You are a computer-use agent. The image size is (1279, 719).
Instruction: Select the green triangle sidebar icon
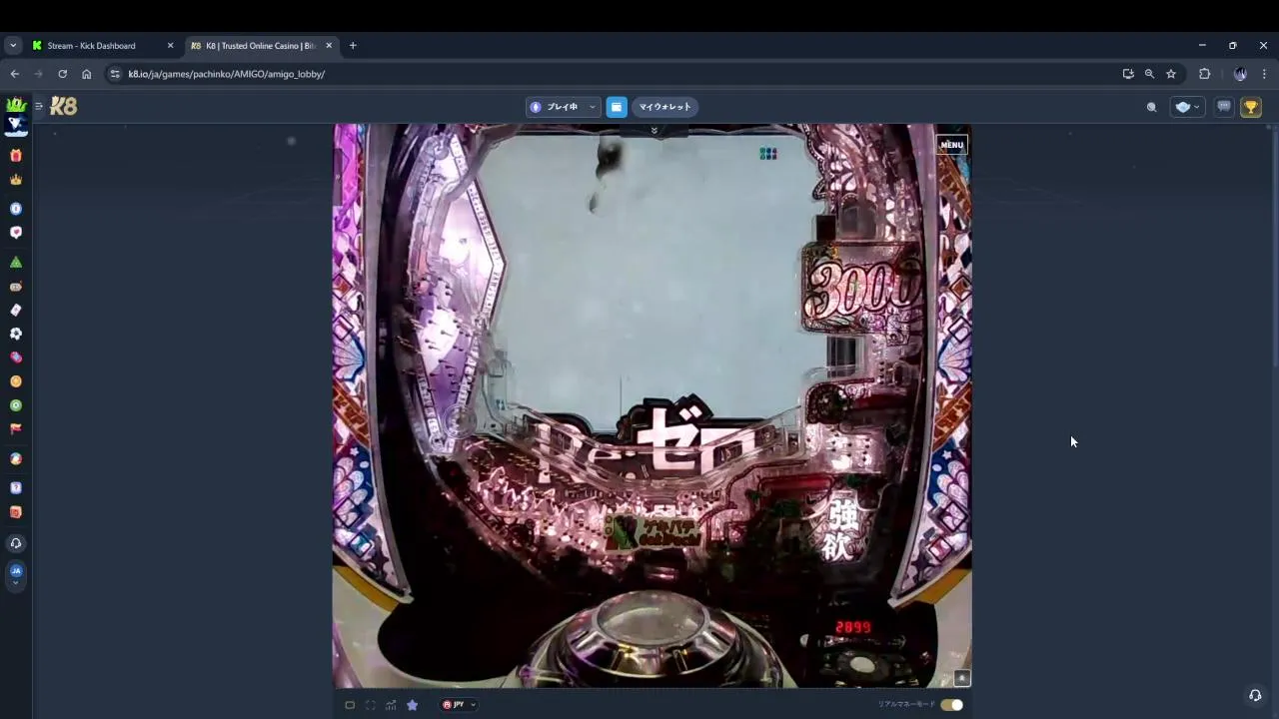point(16,262)
